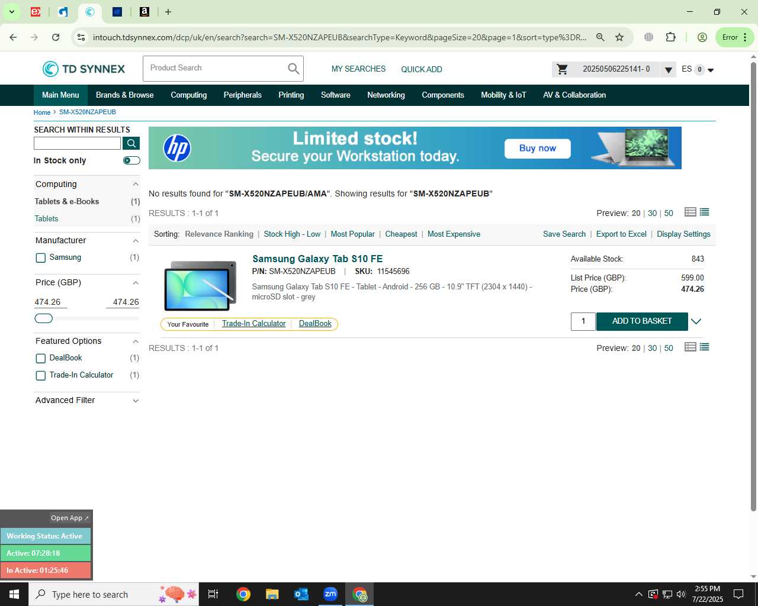This screenshot has width=758, height=606.
Task: Open Task View on the taskbar
Action: pos(213,594)
